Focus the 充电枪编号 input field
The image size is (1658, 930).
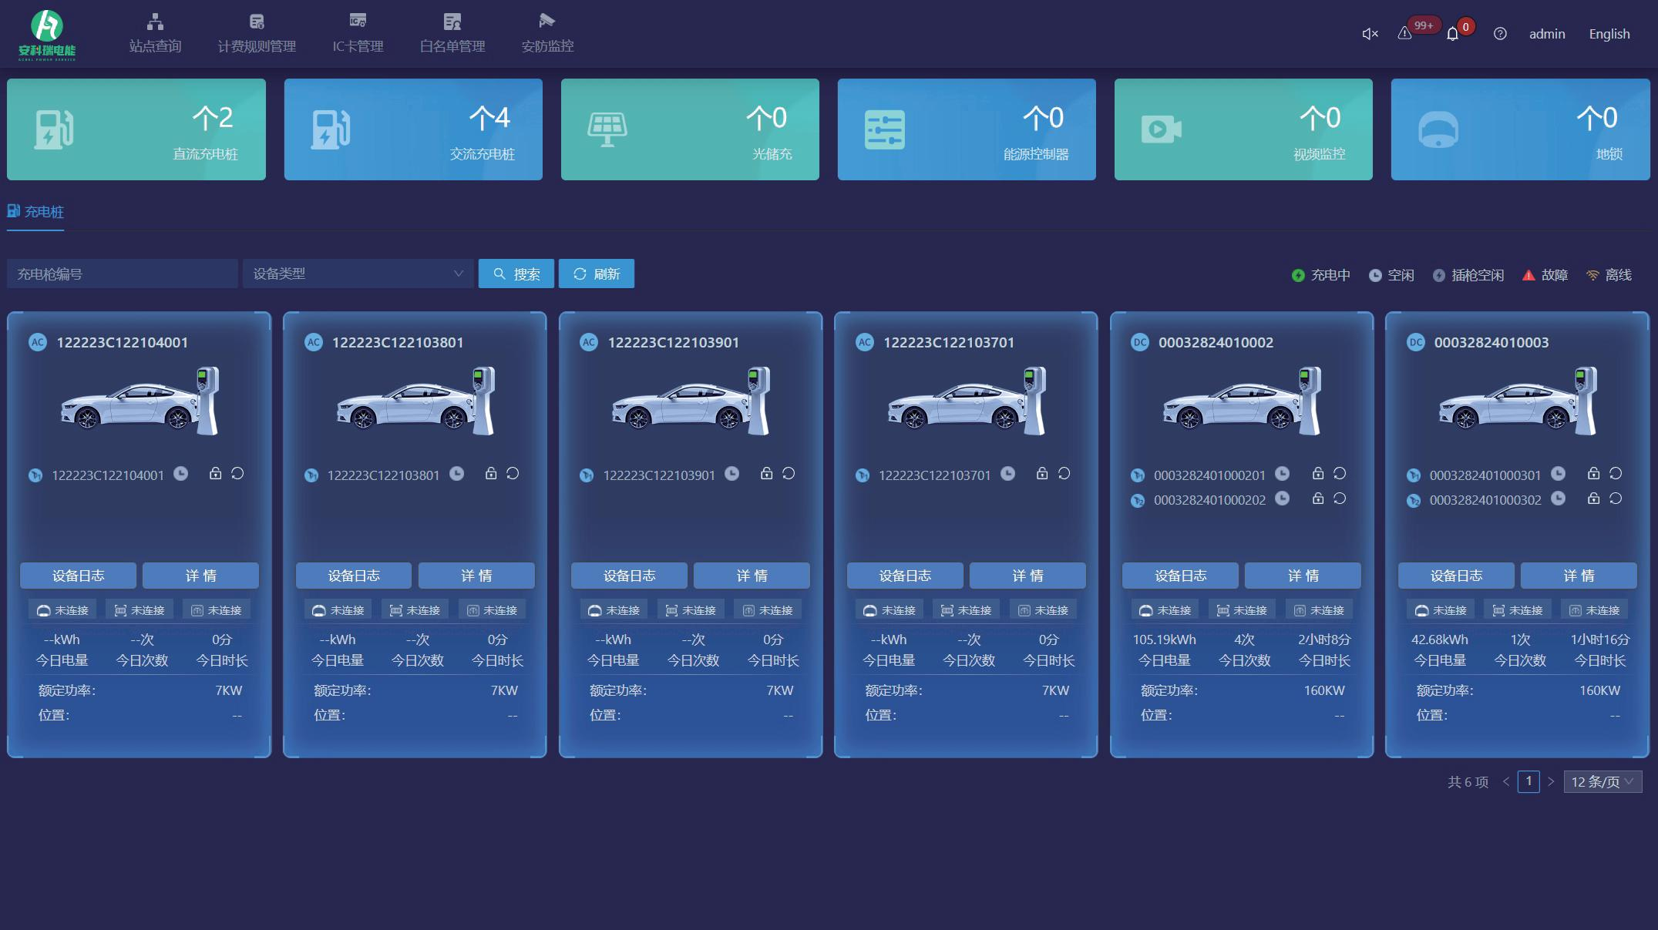pos(123,274)
